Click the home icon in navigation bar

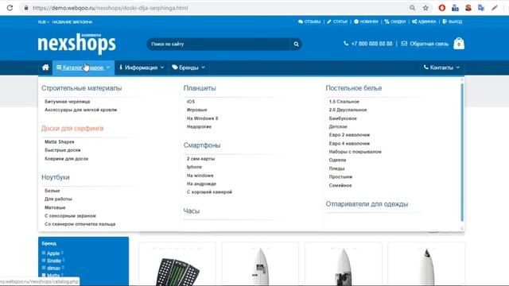click(x=45, y=68)
